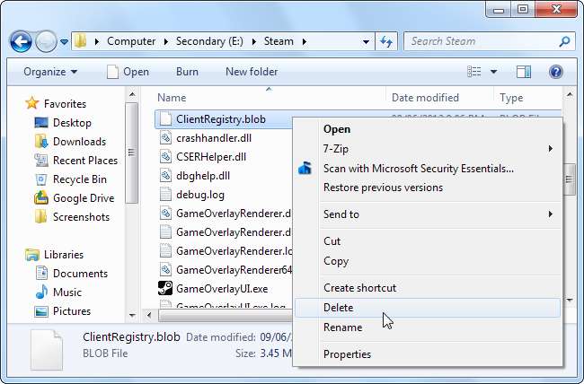Click the magnifier search icon
This screenshot has height=384, width=584.
[564, 41]
